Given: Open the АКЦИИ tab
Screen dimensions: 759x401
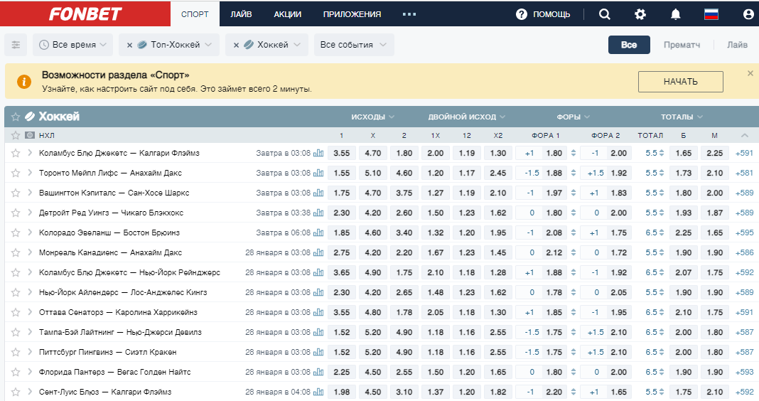Looking at the screenshot, I should coord(288,14).
